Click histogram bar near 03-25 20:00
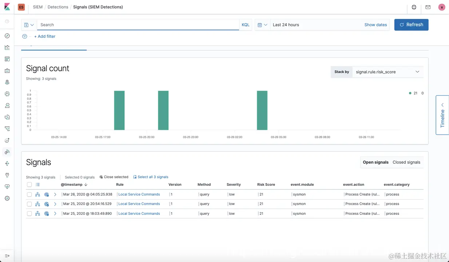This screenshot has width=449, height=262. coord(163,110)
